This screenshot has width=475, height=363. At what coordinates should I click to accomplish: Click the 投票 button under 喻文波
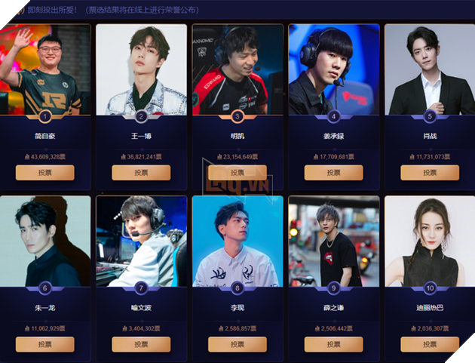tap(141, 344)
